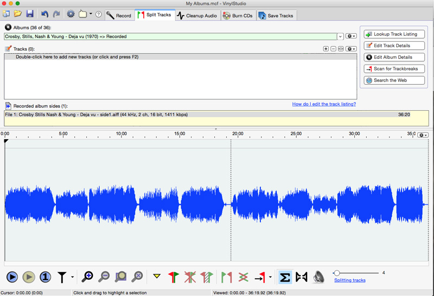434x296 pixels.
Task: Click the zoom out magnifier icon
Action: (104, 277)
